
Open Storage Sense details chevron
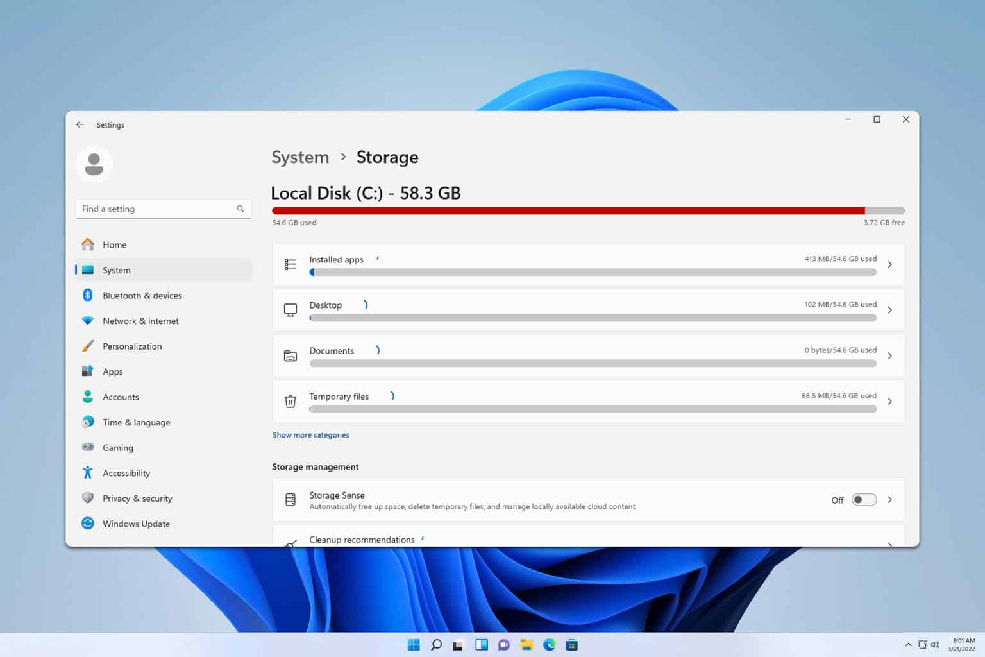[889, 500]
